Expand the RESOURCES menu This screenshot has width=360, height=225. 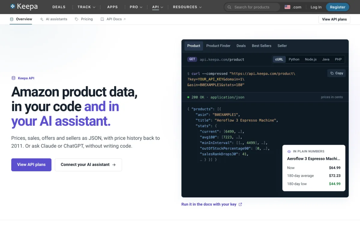187,7
